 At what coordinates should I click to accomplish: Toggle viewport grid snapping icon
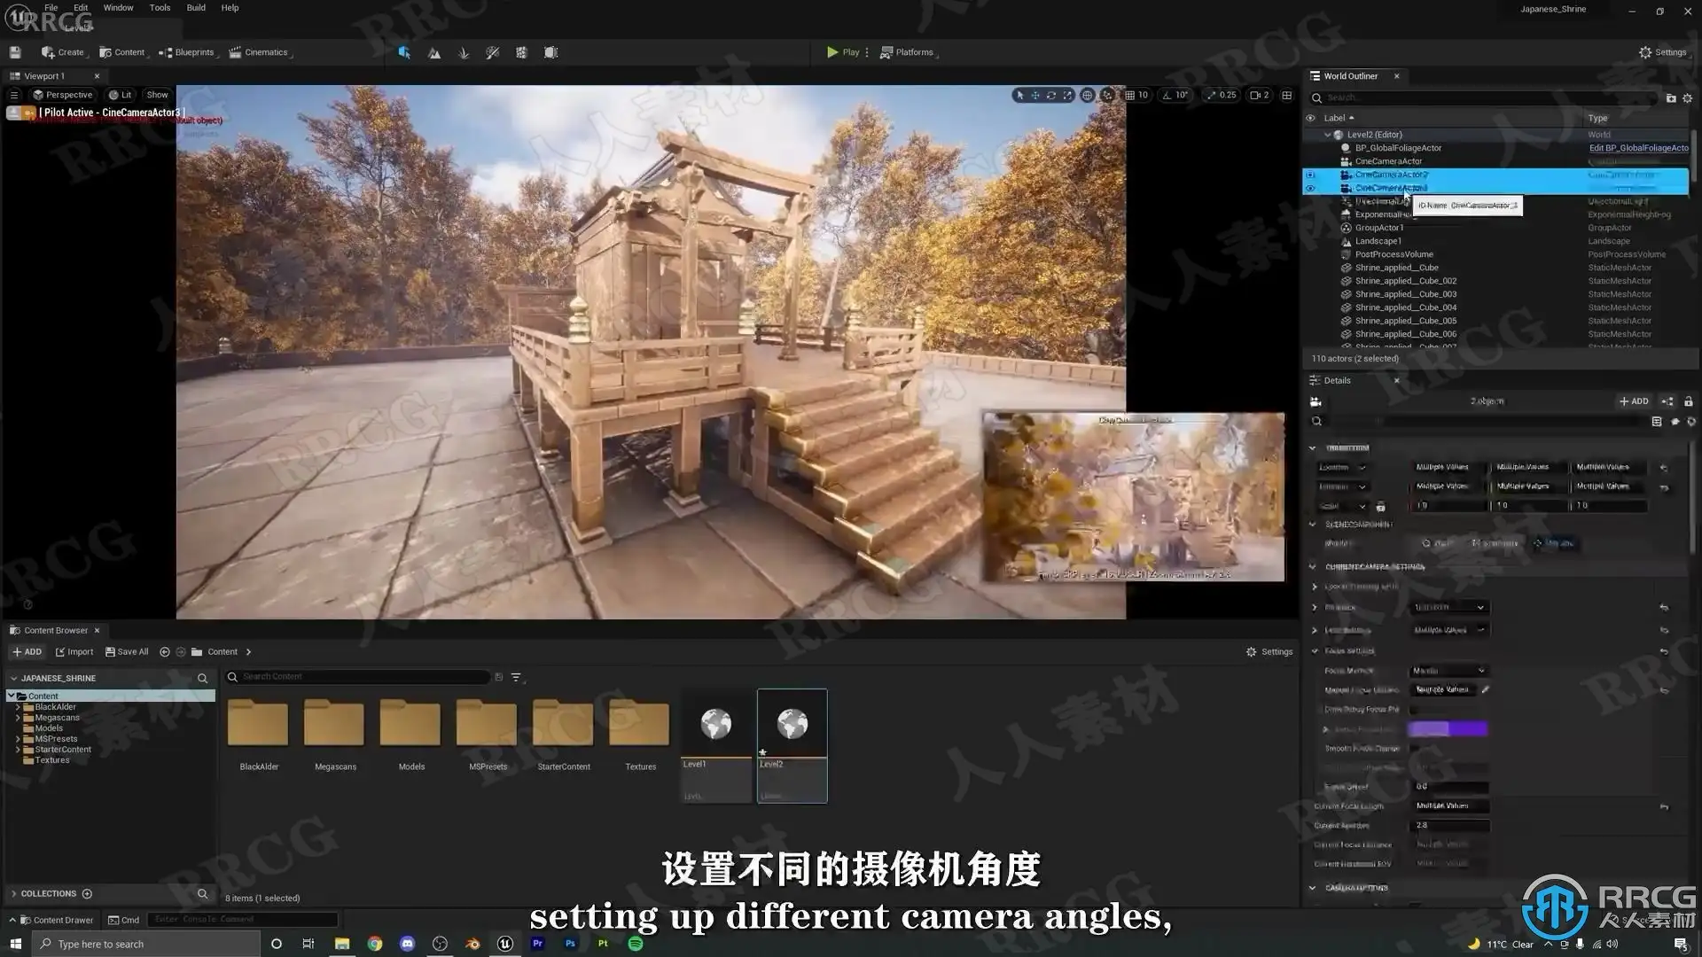(1130, 95)
